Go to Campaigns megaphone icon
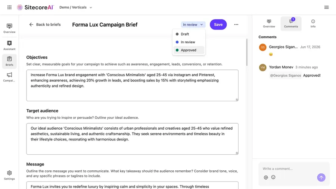336x189 pixels. pyautogui.click(x=9, y=77)
